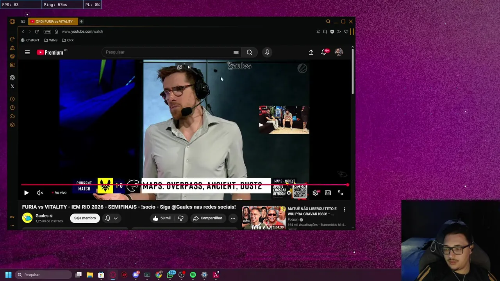The image size is (500, 281).
Task: Submit search with magnifier button
Action: click(x=250, y=52)
